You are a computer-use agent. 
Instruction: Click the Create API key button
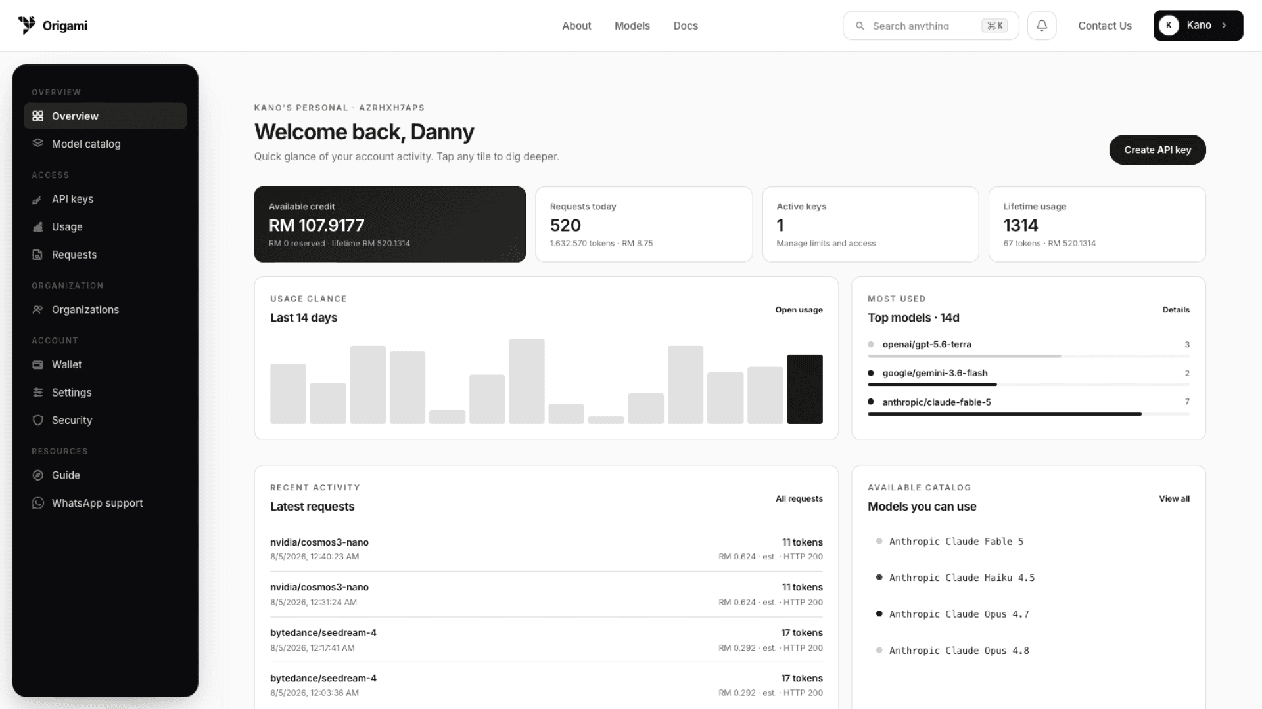point(1157,150)
